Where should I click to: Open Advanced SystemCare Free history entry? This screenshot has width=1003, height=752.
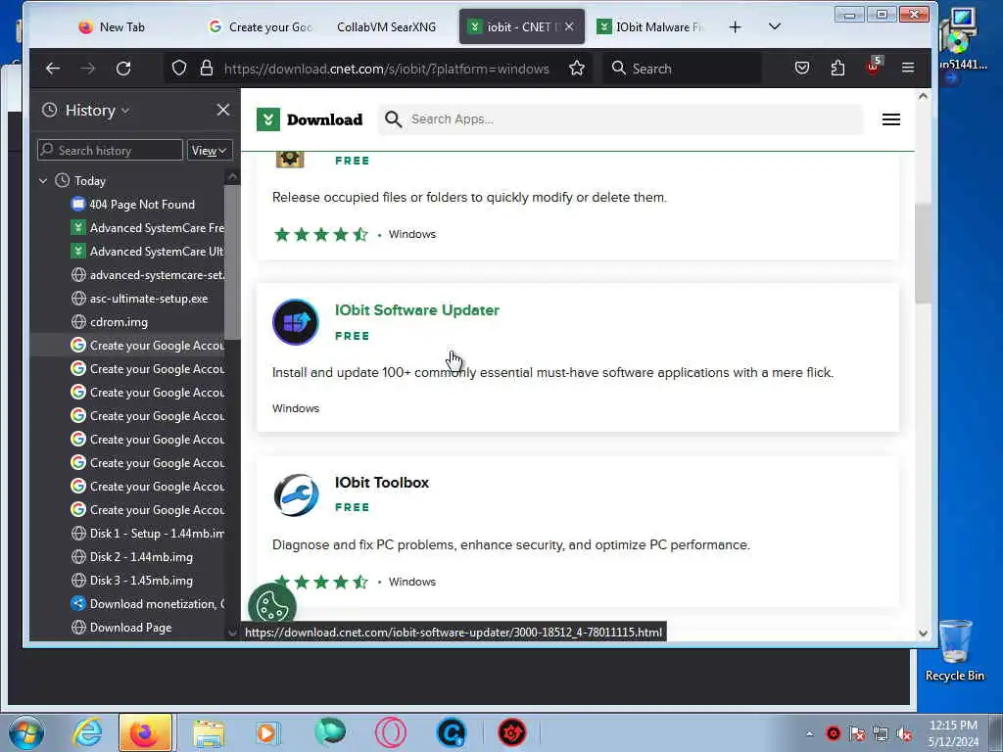147,228
